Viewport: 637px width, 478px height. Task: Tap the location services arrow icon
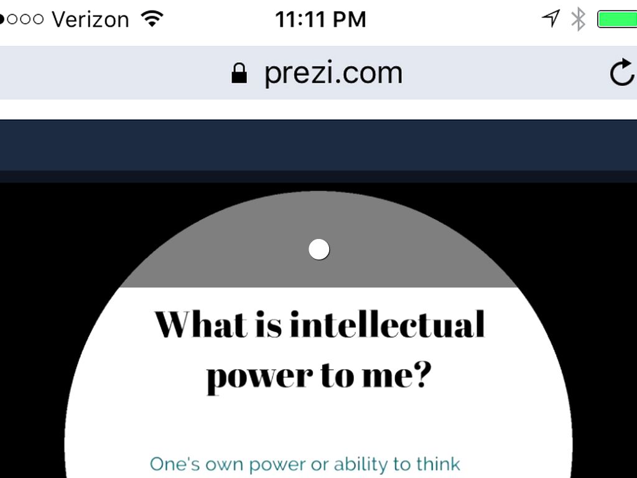point(551,19)
